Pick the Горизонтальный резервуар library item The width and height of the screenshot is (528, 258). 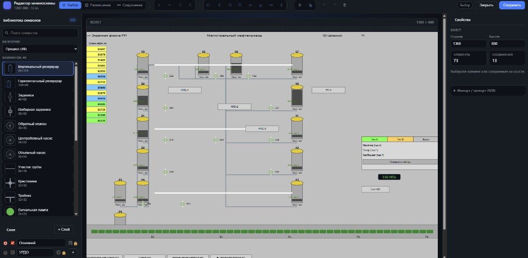[38, 83]
